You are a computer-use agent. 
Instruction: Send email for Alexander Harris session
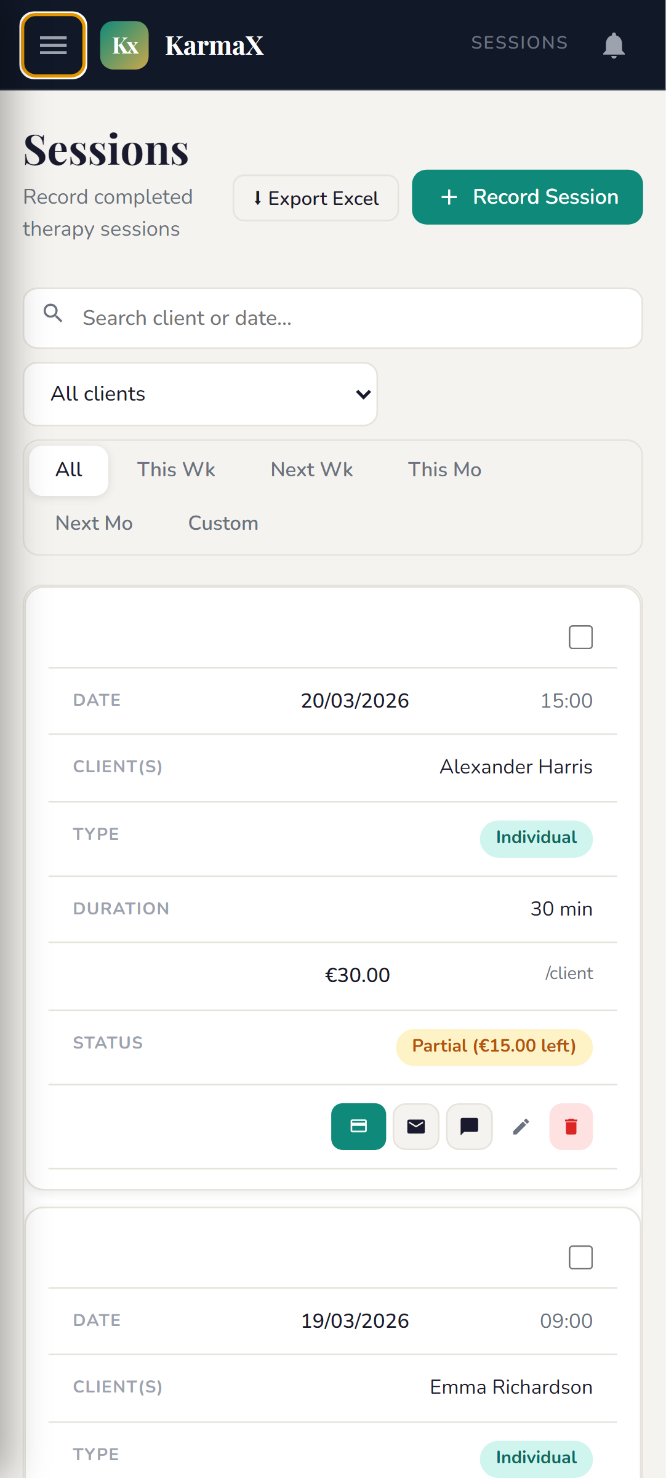(416, 1126)
